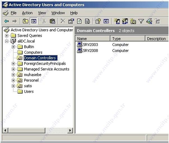Click the Type cell of SRV2008
169x143 pixels.
click(x=120, y=51)
